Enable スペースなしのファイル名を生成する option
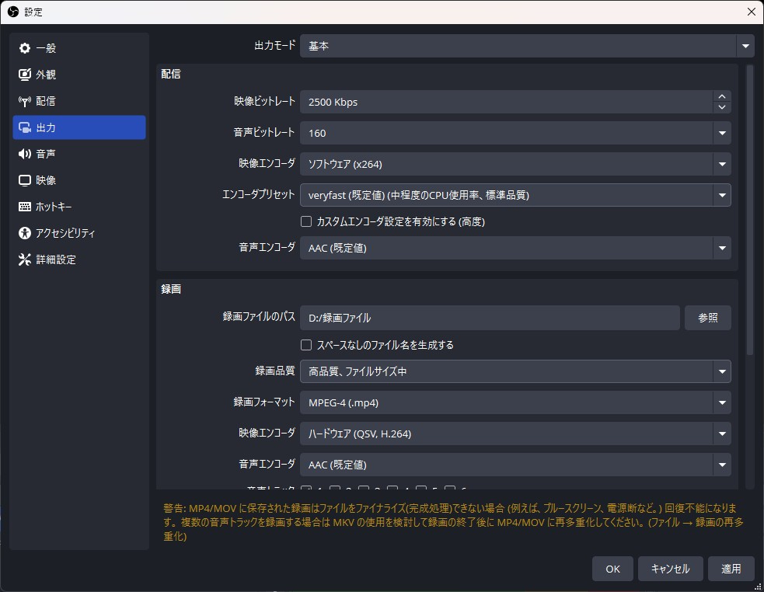The height and width of the screenshot is (592, 764). tap(306, 345)
